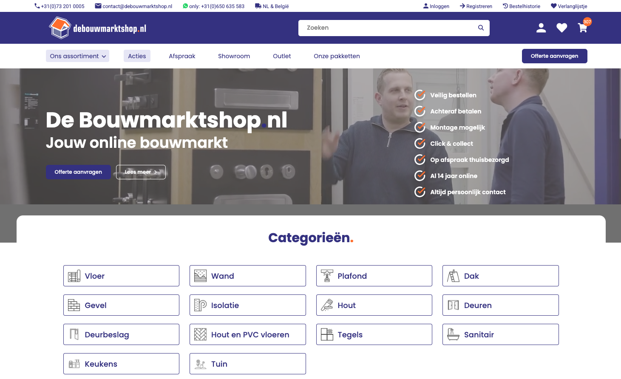Click the 'Montage mogelijk' text

point(457,127)
